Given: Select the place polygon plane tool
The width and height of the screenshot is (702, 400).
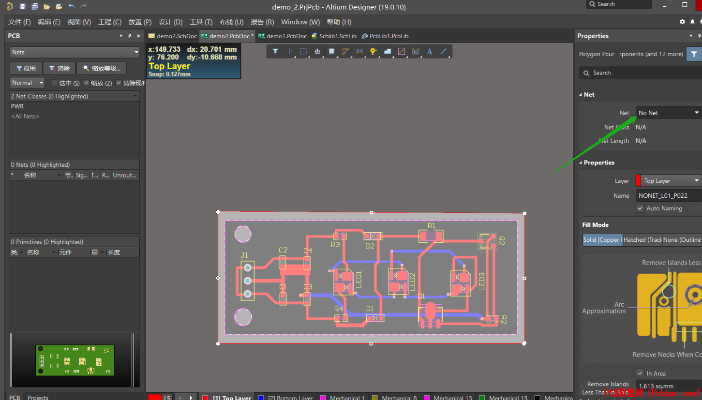Looking at the screenshot, I should [x=388, y=51].
